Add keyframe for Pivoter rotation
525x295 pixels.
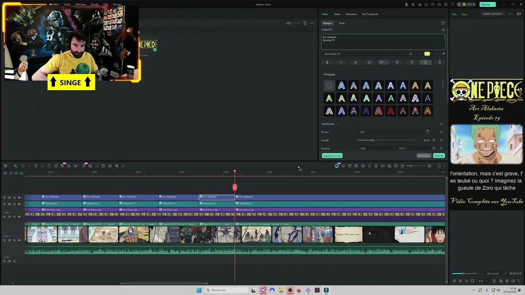[x=441, y=132]
